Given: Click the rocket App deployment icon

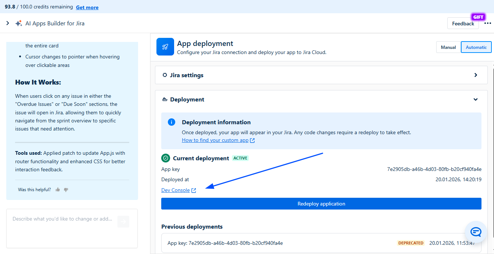Looking at the screenshot, I should [x=165, y=47].
